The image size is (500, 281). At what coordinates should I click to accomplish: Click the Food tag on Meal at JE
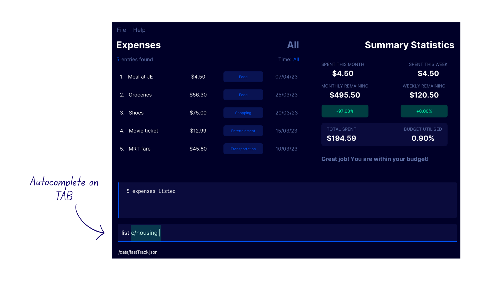243,77
